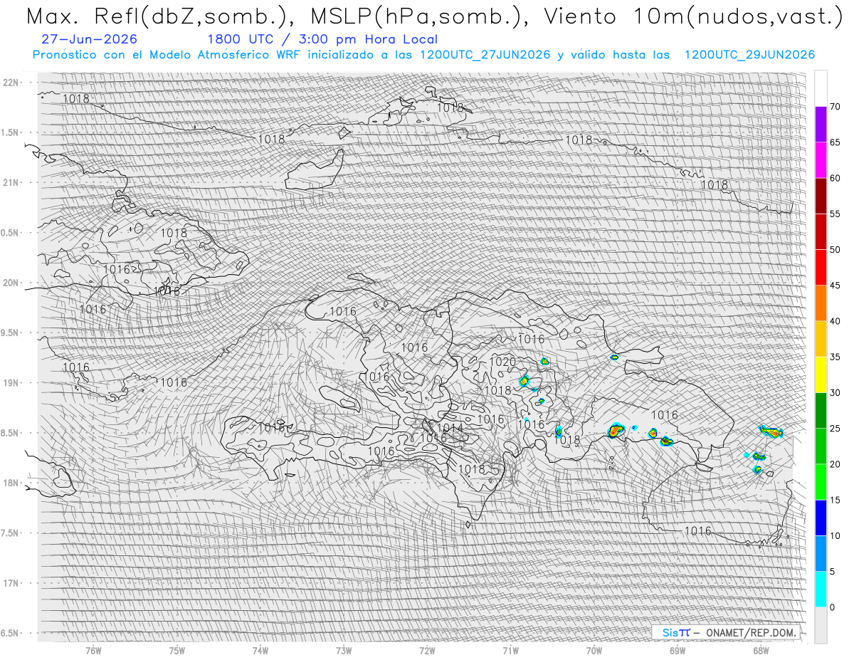Click the '50' label on the color scale

click(835, 250)
